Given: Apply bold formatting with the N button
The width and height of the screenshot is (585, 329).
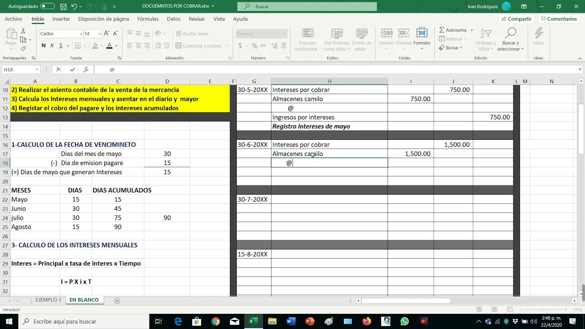Looking at the screenshot, I should (x=44, y=46).
